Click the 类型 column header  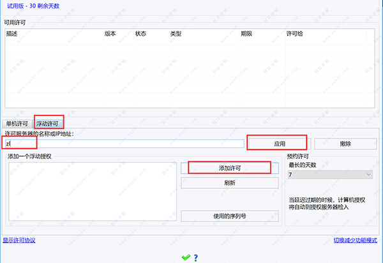(x=176, y=33)
